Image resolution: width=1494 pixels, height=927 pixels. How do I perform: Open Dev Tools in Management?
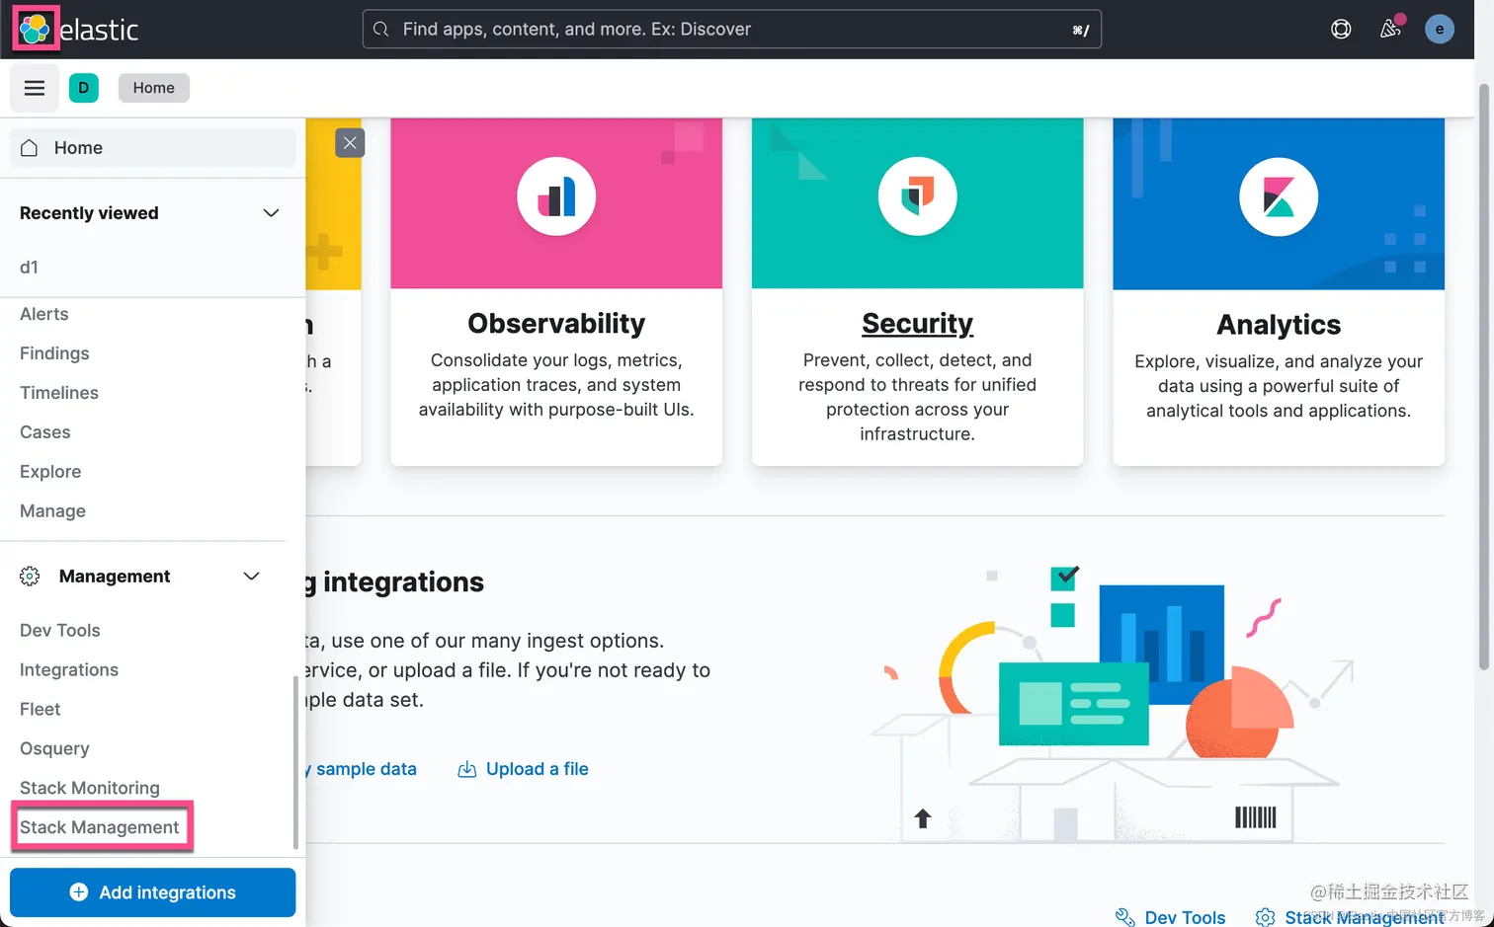[60, 630]
